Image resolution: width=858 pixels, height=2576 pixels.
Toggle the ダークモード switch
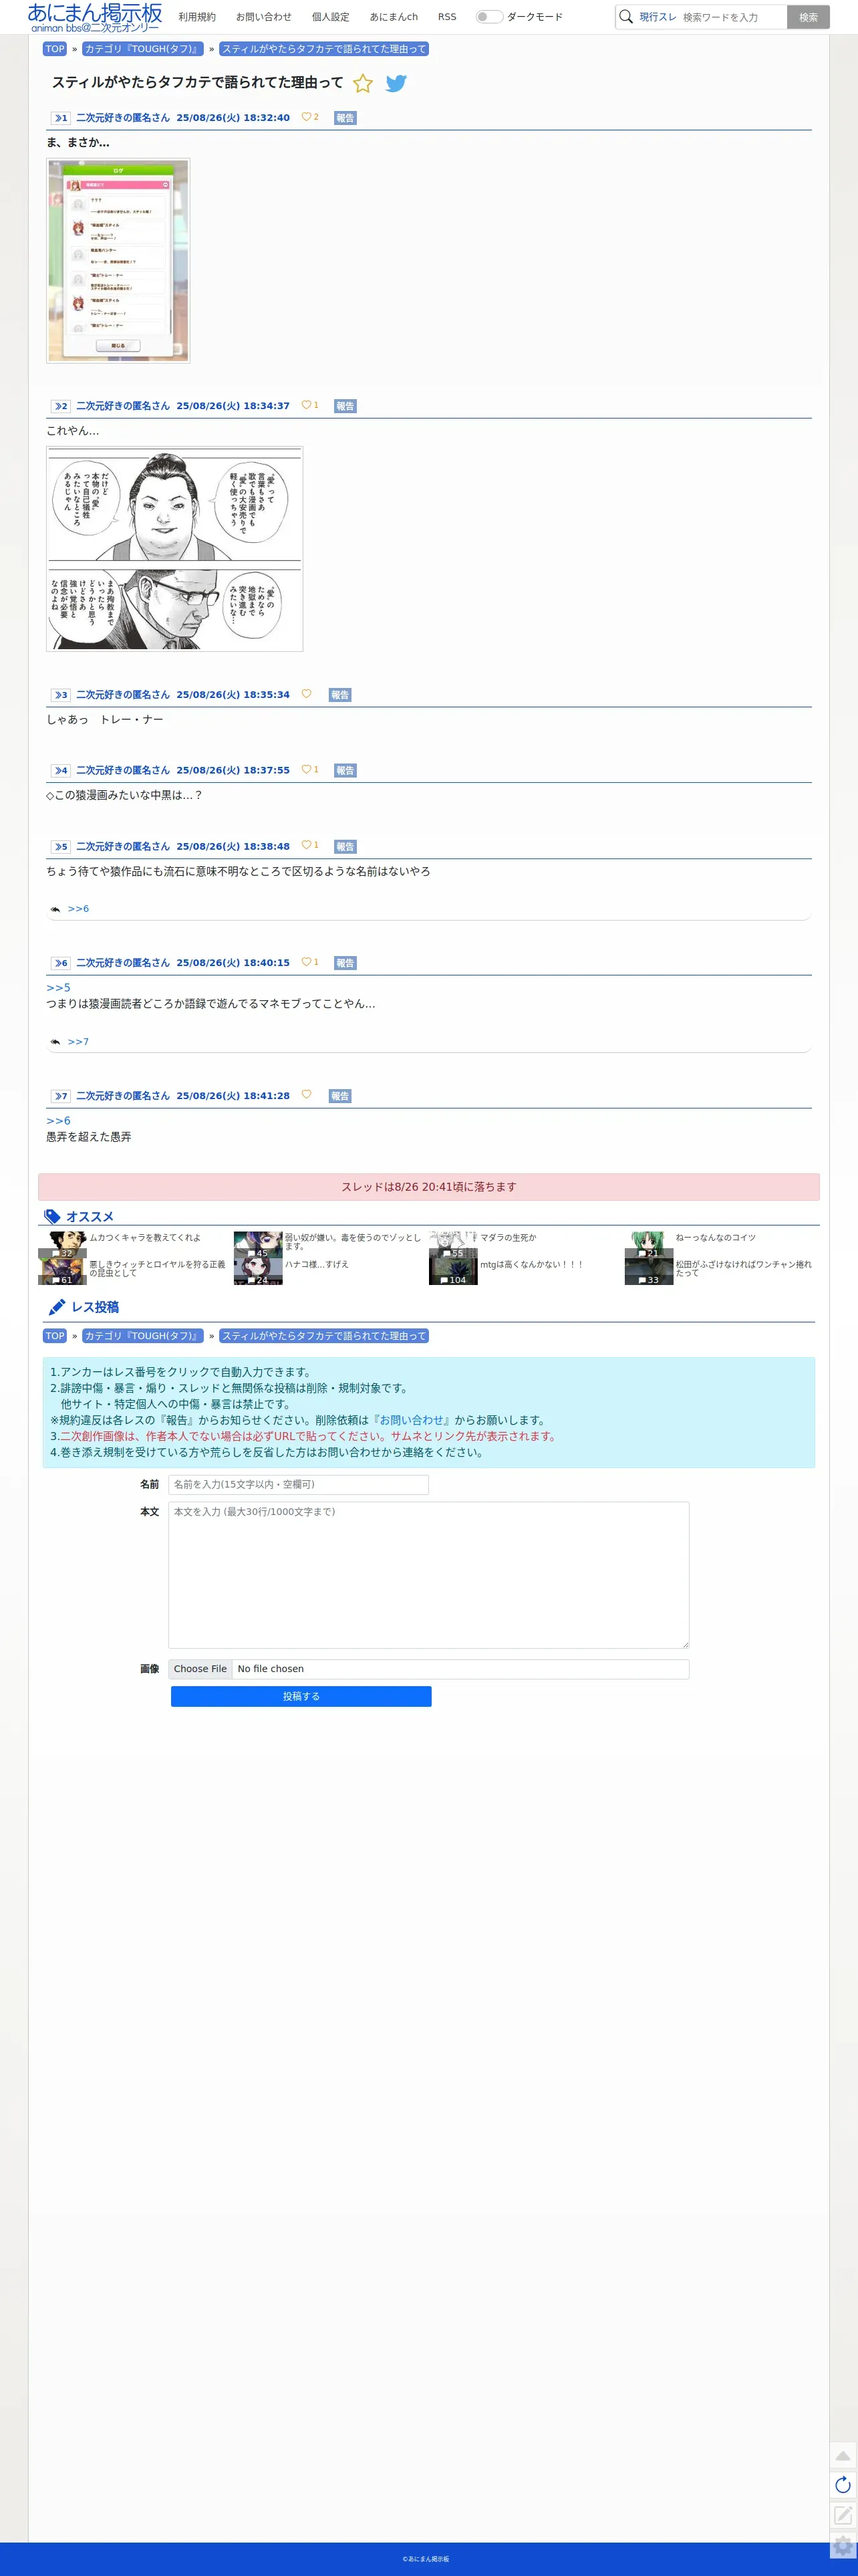click(x=489, y=17)
